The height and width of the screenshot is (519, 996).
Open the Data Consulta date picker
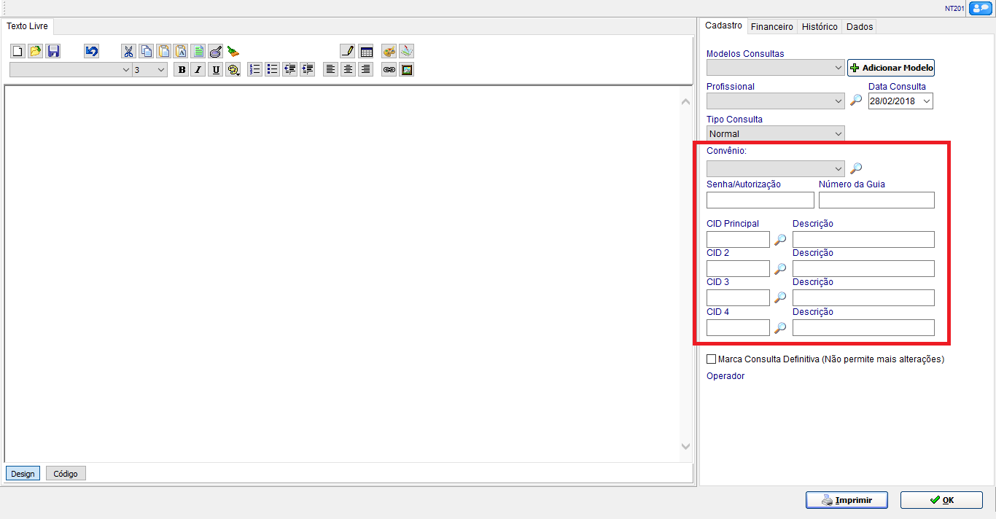(x=926, y=101)
